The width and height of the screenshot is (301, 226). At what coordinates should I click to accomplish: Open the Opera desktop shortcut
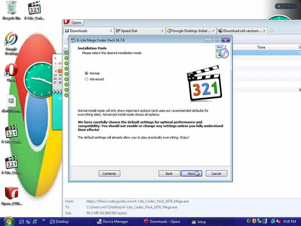tap(11, 72)
